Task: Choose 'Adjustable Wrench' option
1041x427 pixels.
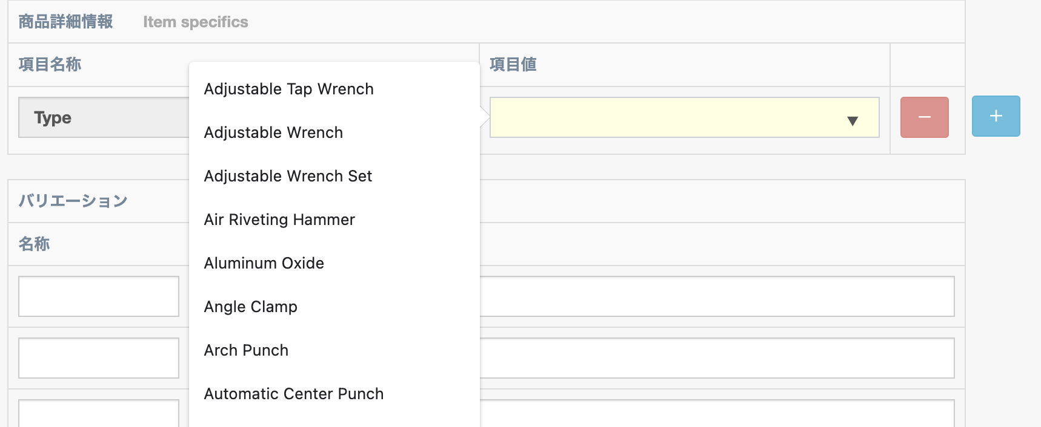Action: 273,132
